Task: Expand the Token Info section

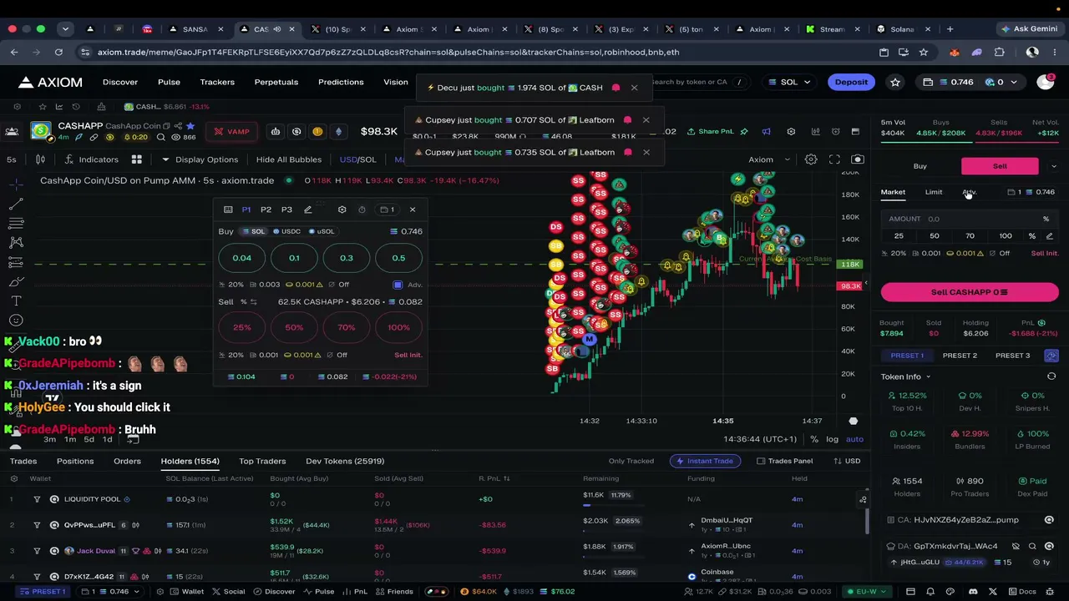Action: click(x=905, y=376)
